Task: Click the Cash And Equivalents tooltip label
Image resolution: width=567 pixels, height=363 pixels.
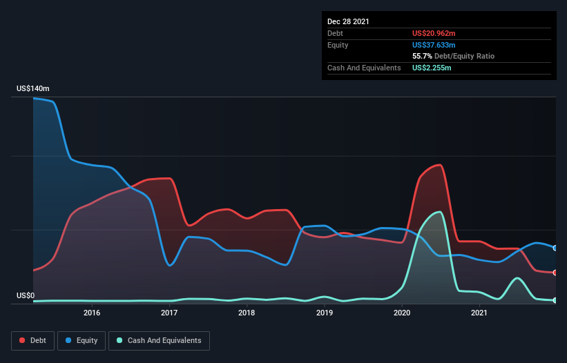Action: coord(364,68)
